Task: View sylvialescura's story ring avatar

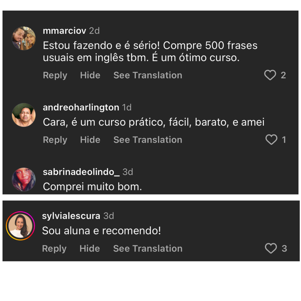Action: pyautogui.click(x=20, y=226)
